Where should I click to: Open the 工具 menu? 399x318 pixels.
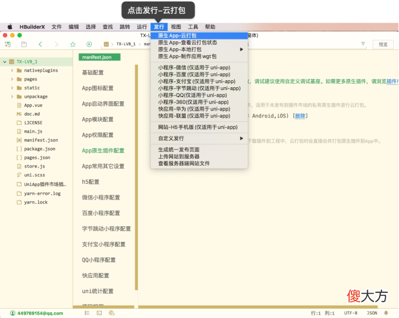tap(193, 27)
